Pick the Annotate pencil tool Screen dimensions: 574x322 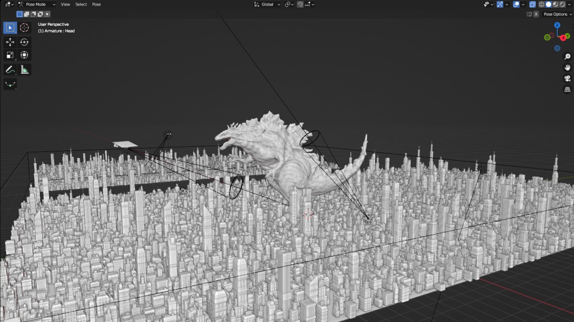10,69
